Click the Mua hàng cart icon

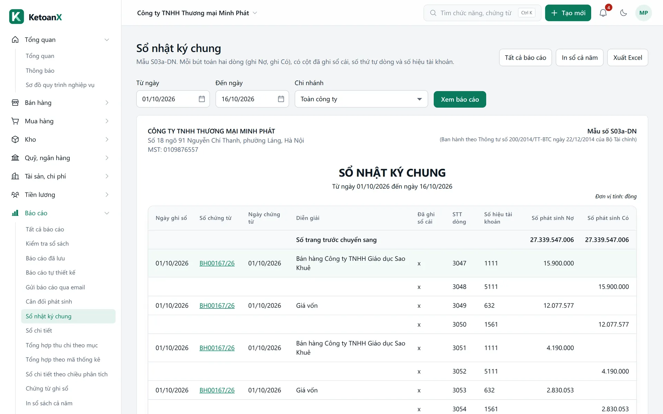15,121
